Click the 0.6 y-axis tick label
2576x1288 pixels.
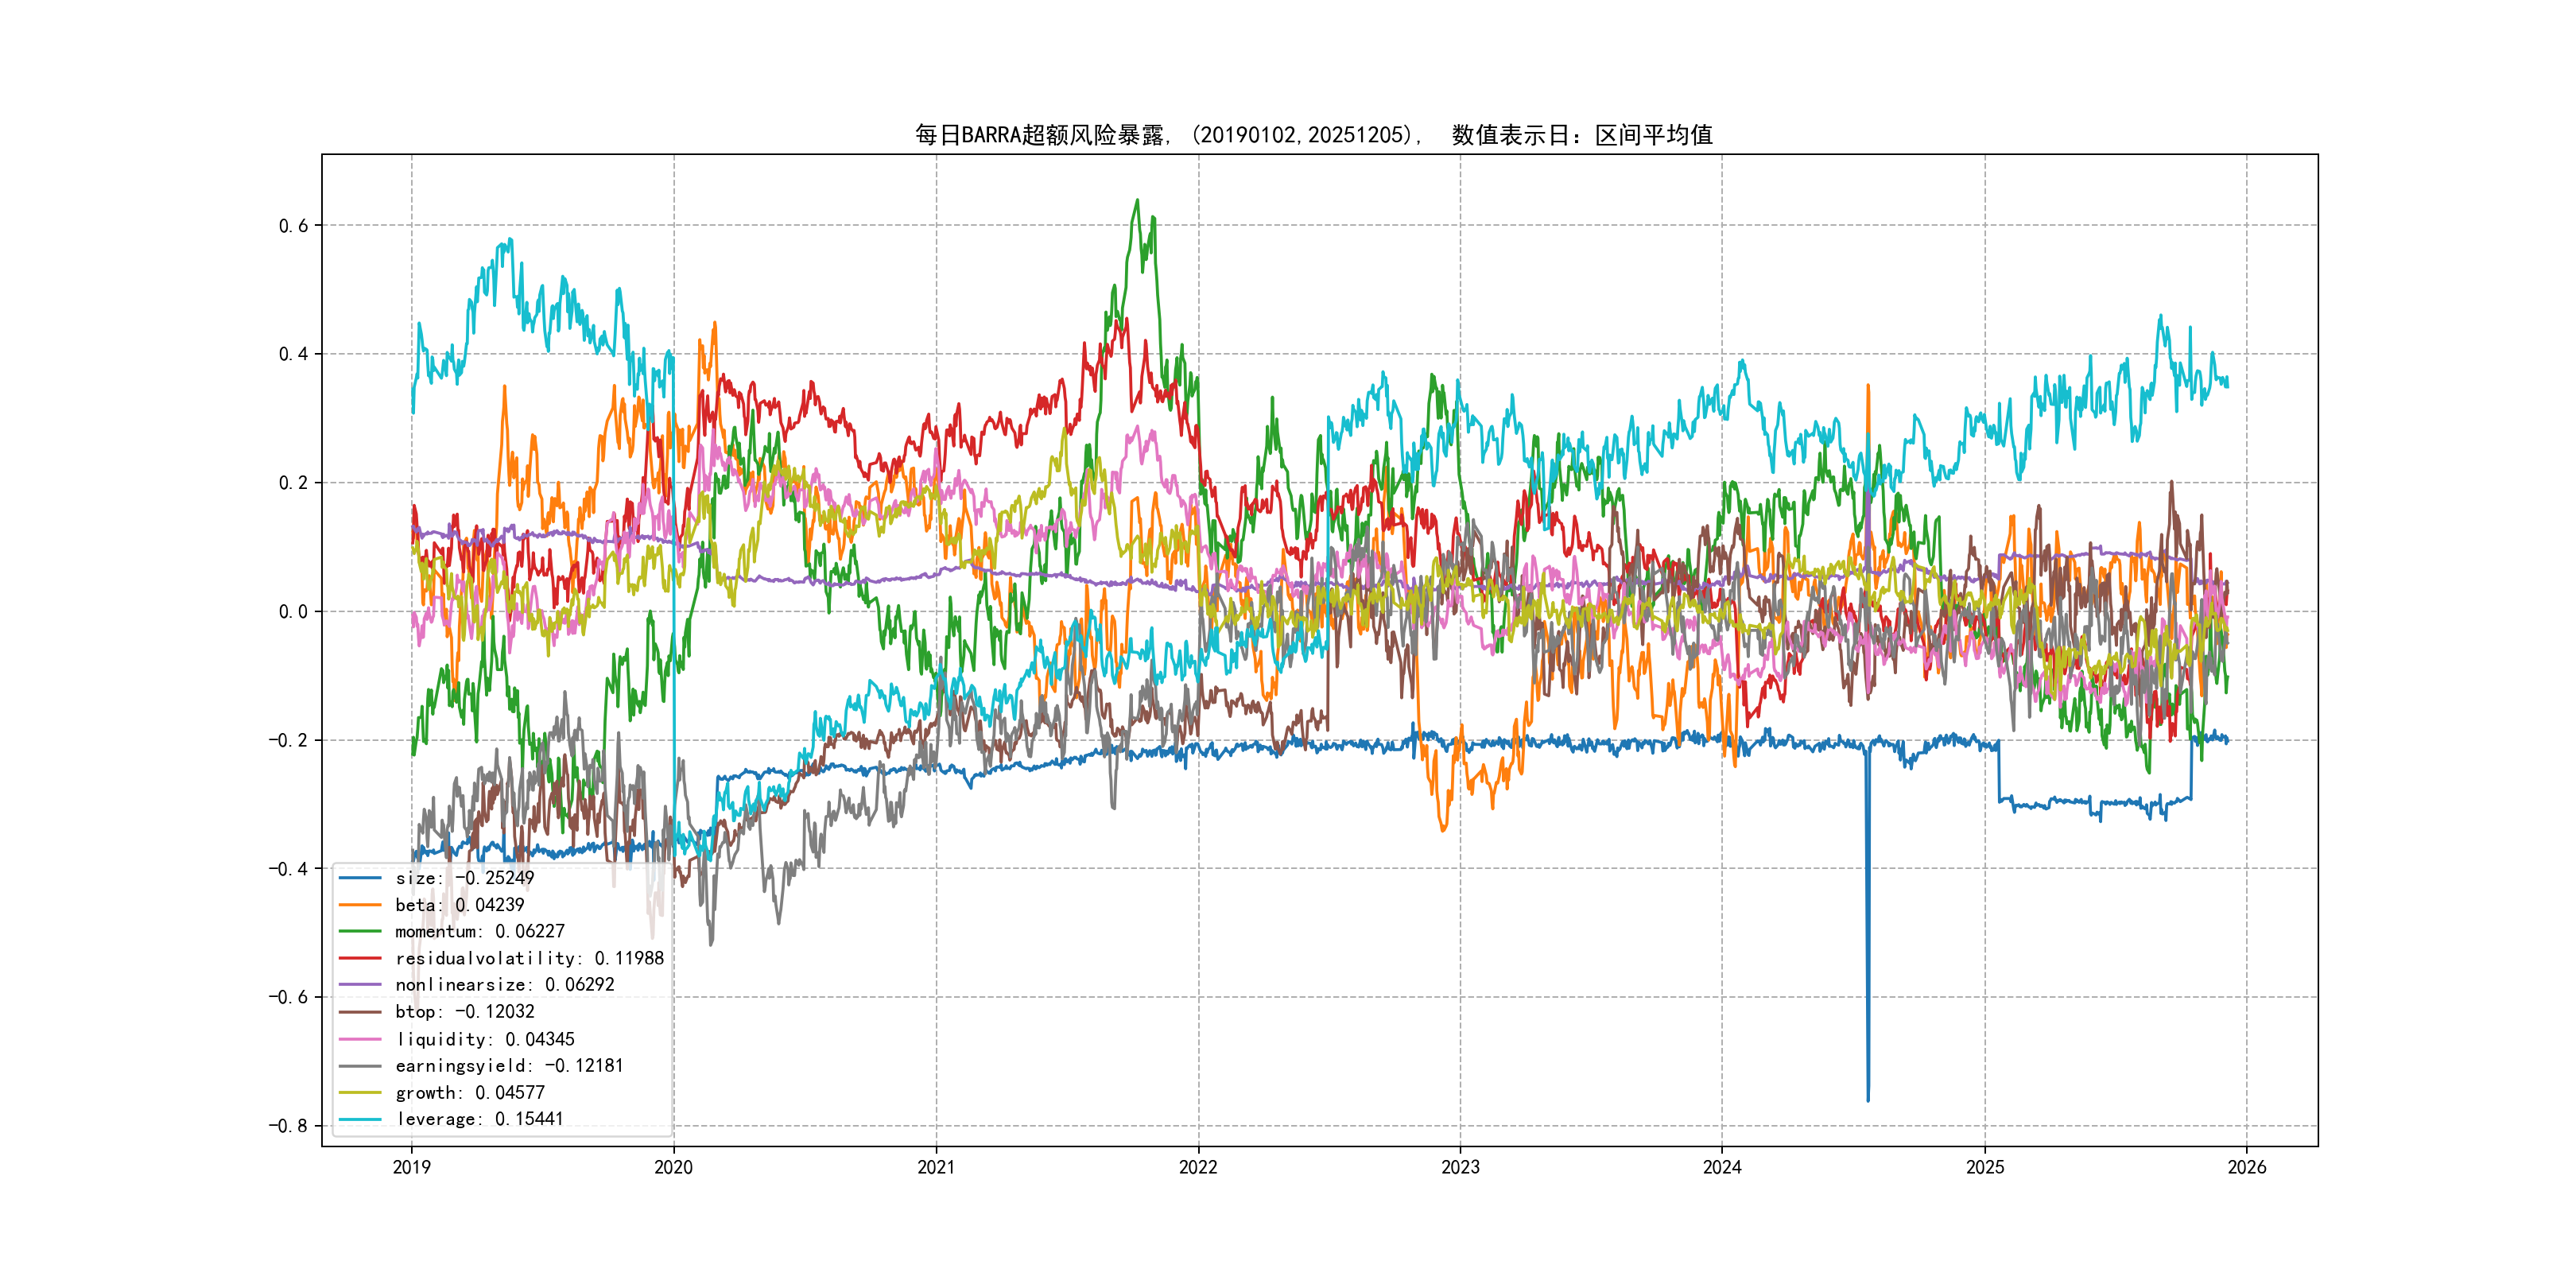point(293,226)
